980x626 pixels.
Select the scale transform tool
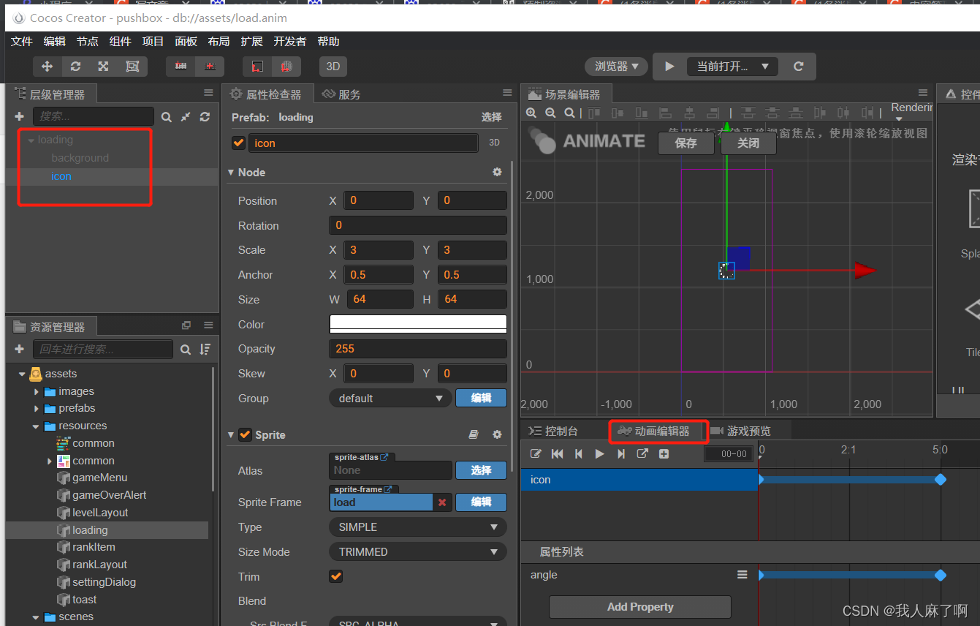(103, 67)
